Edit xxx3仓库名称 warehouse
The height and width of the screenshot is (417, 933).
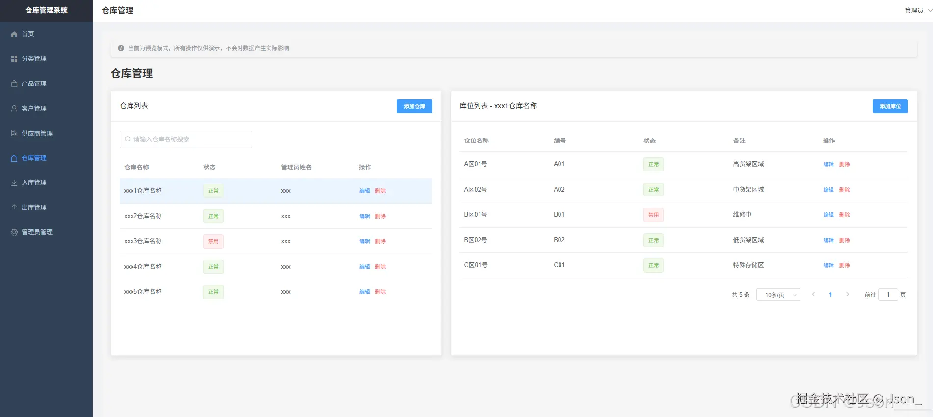click(x=364, y=241)
